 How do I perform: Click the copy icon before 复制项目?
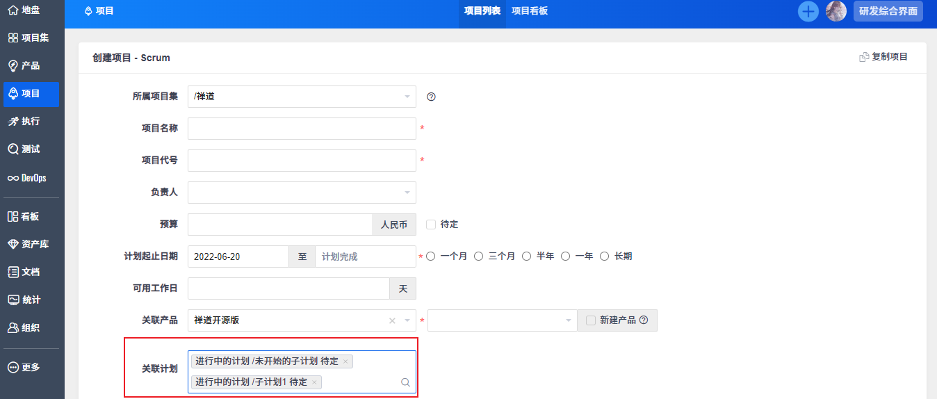[864, 57]
